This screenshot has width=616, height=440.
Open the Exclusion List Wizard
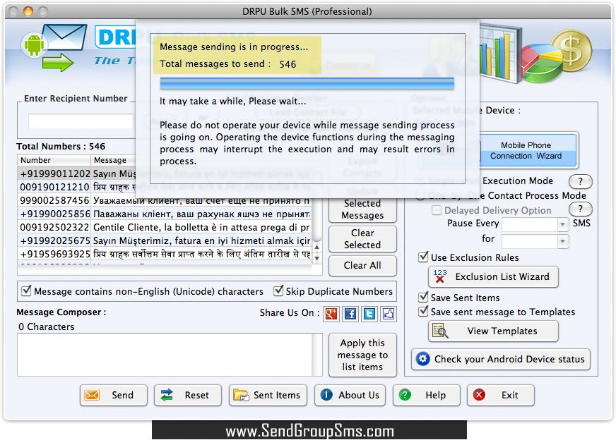point(493,276)
